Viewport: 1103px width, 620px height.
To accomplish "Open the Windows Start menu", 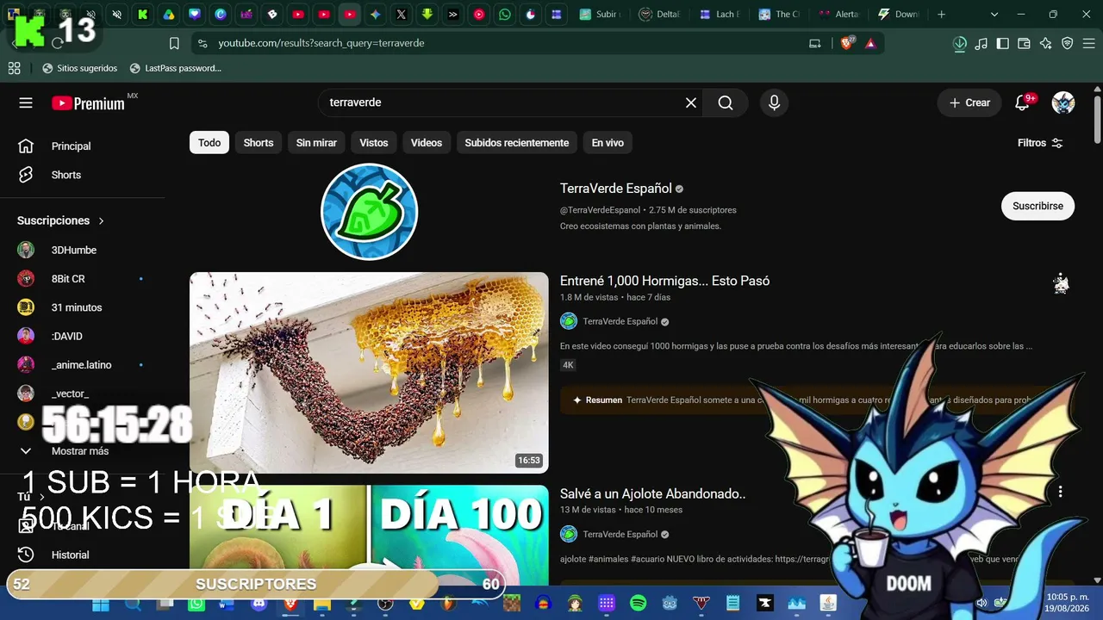I will click(x=101, y=604).
